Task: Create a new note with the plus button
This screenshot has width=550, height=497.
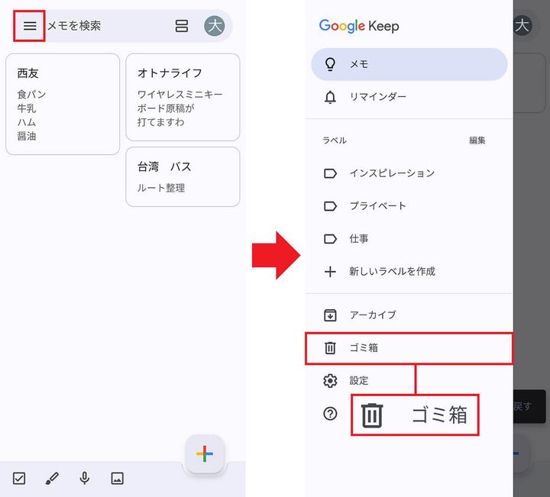Action: coord(205,453)
